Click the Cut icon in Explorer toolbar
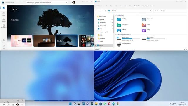The height and width of the screenshot is (106, 188). [106, 6]
